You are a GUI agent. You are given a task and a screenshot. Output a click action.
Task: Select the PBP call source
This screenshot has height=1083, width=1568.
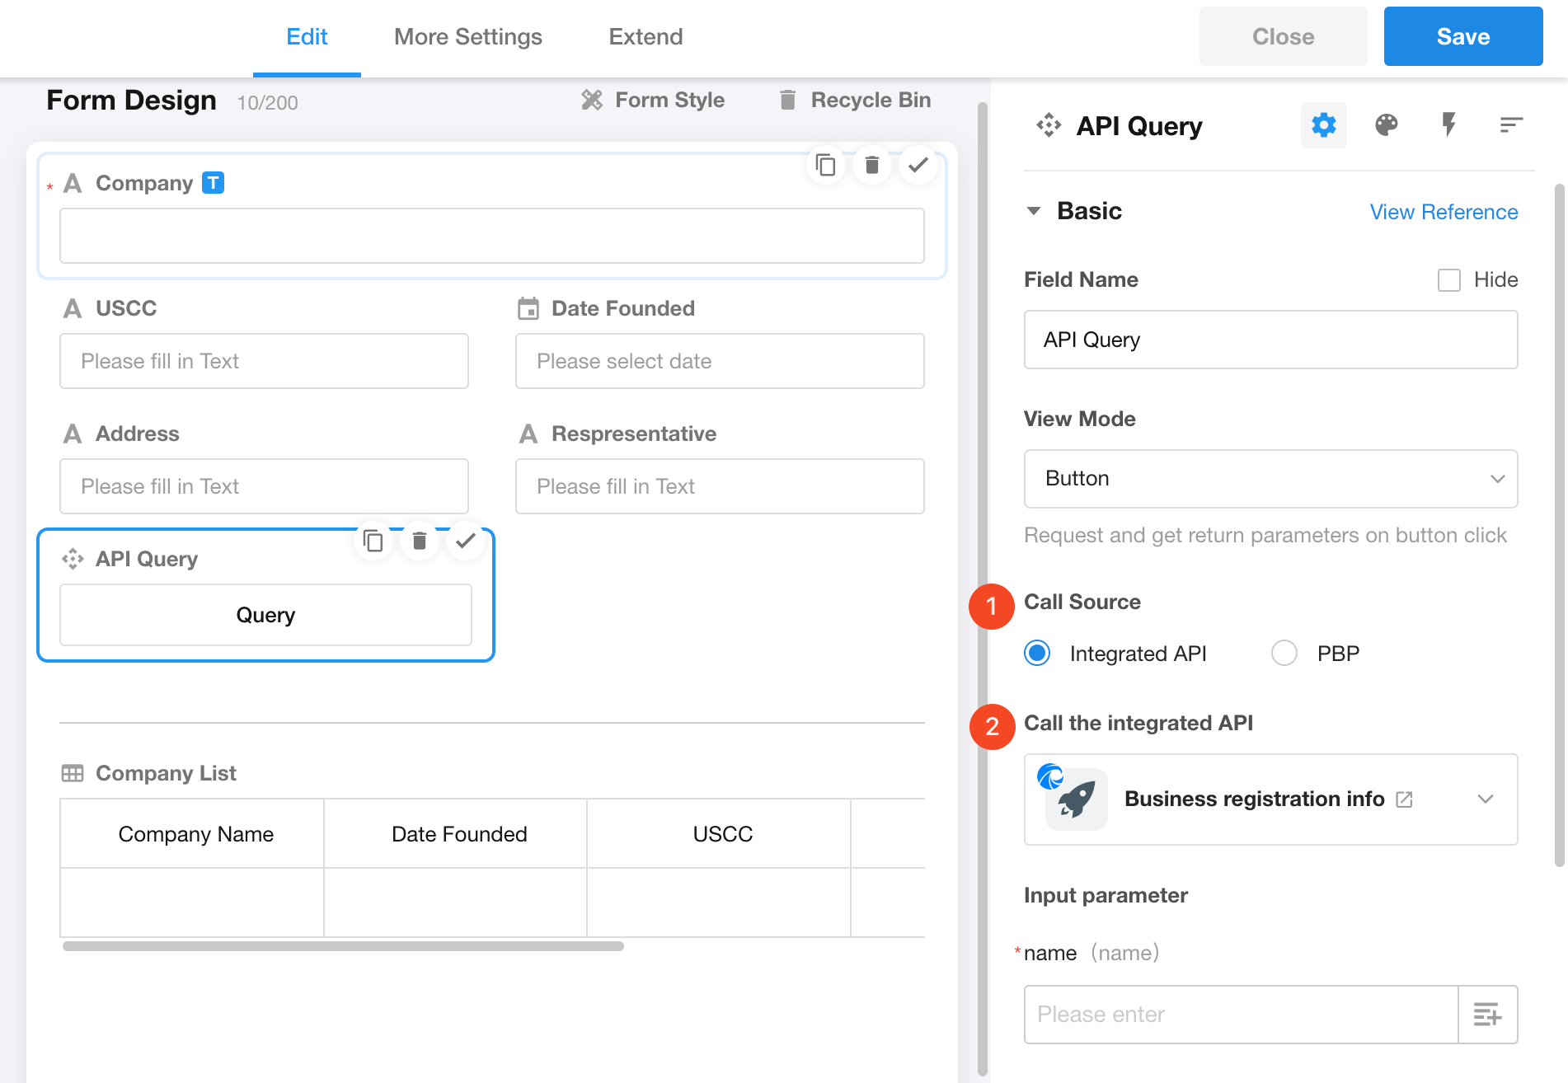pos(1284,654)
